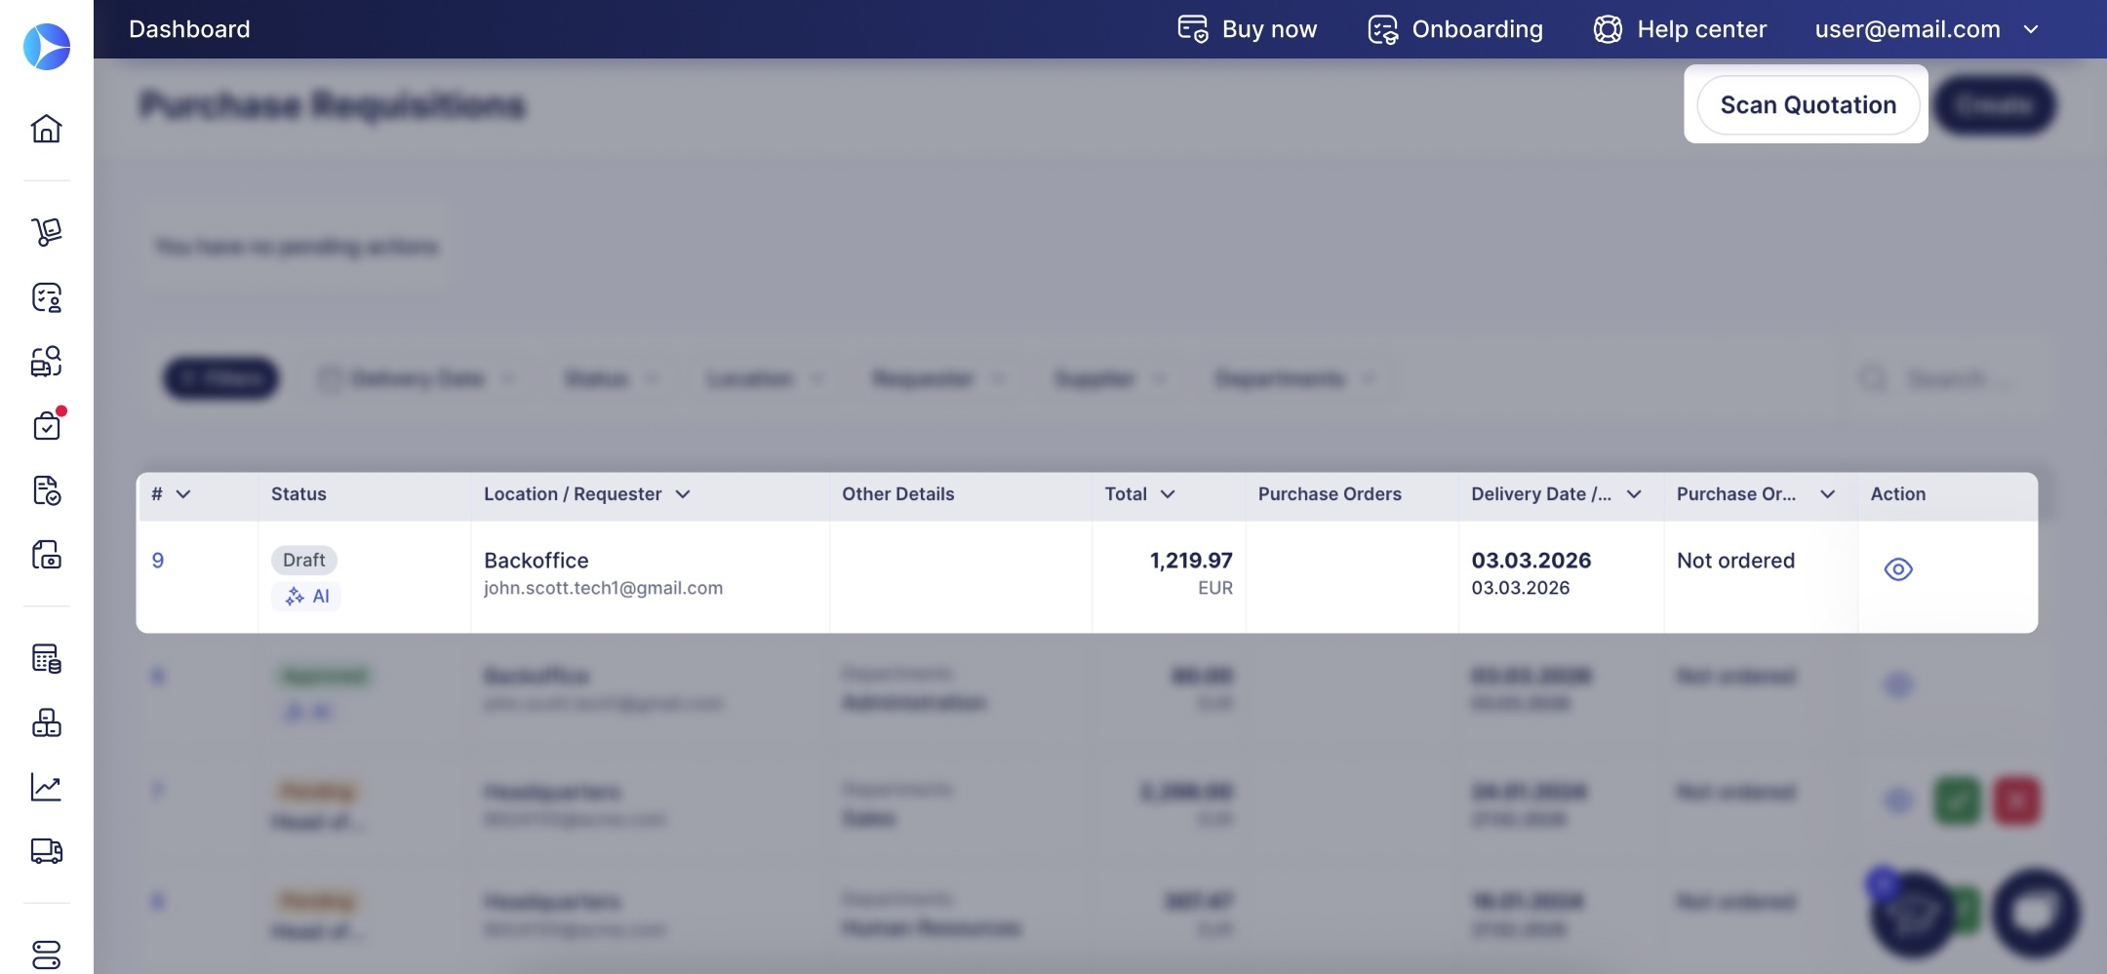Open the Total column sort dropdown
2107x974 pixels.
(1168, 494)
